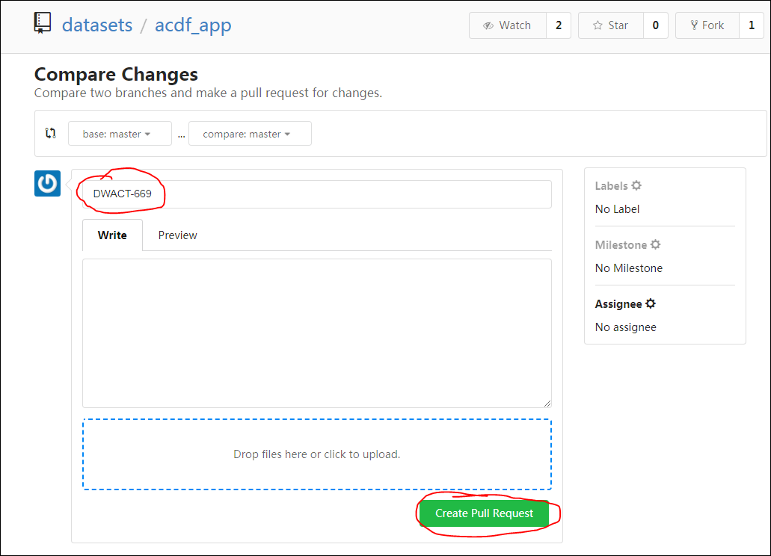This screenshot has height=556, width=771.
Task: Fork the repository
Action: click(707, 25)
